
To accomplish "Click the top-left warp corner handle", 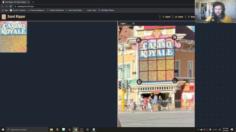I will (139, 40).
